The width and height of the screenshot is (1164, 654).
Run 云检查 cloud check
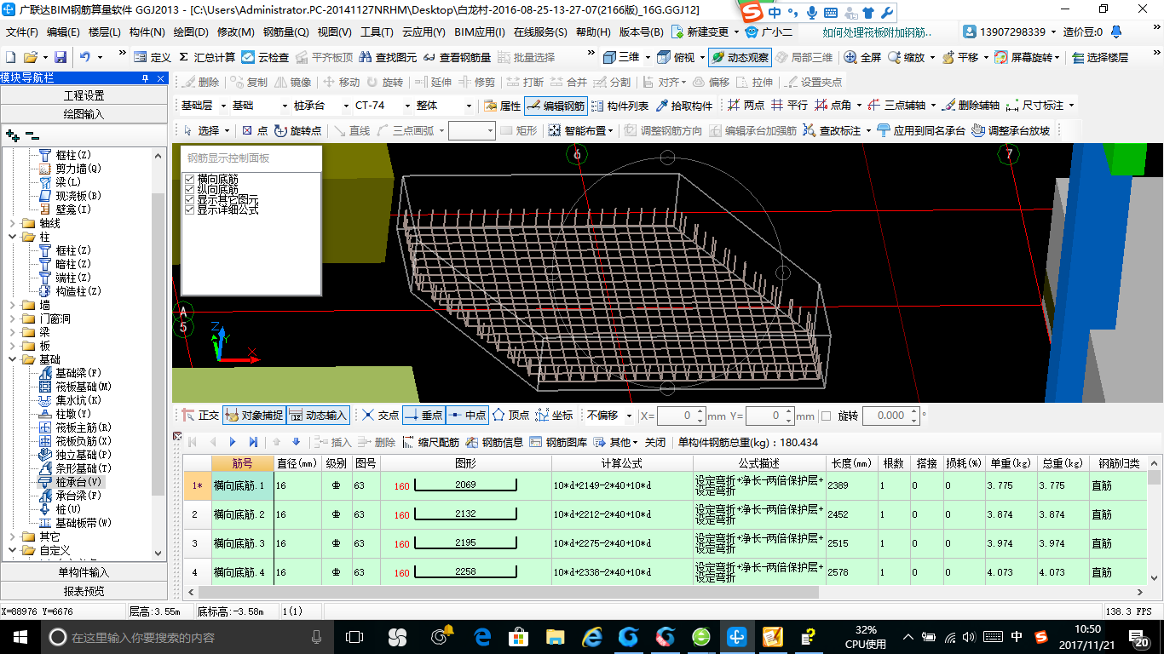[x=266, y=57]
